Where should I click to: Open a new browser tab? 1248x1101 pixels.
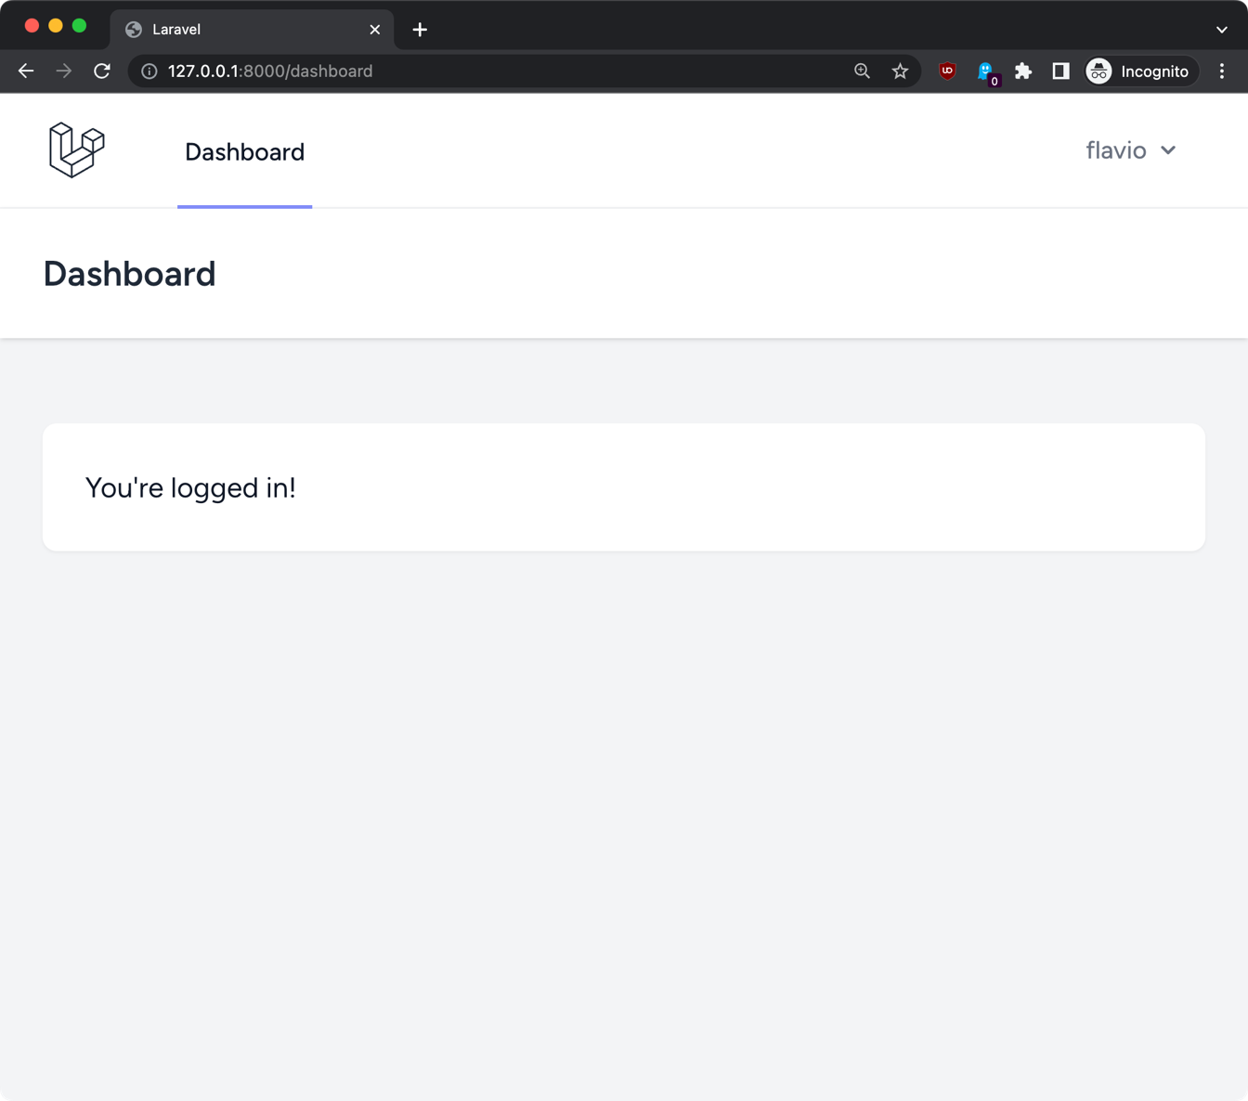(420, 30)
